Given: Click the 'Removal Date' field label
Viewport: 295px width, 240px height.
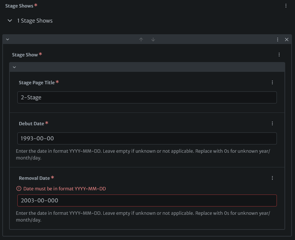Looking at the screenshot, I should pos(34,178).
